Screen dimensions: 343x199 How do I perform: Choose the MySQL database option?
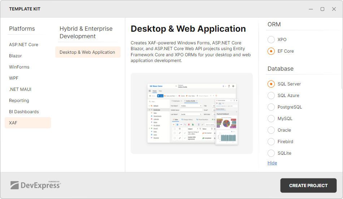coord(271,119)
